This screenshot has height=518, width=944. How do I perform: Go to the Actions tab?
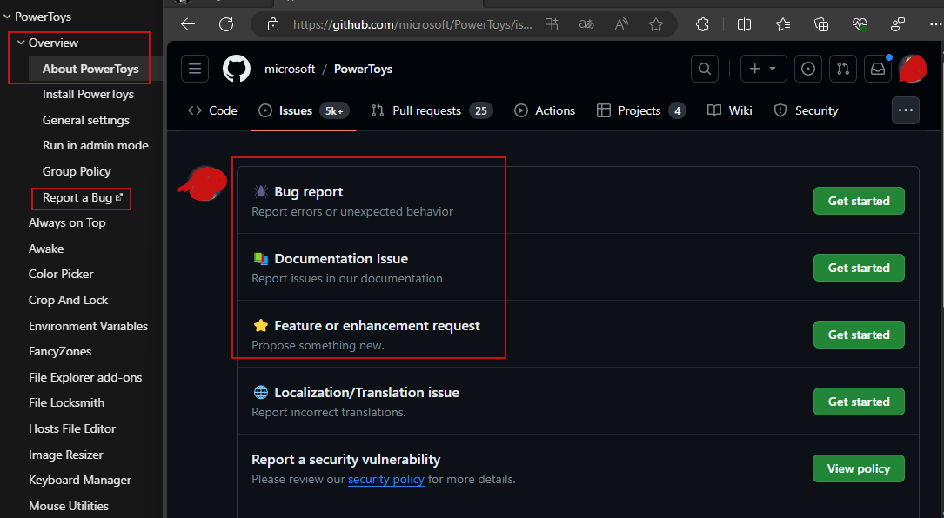(545, 110)
